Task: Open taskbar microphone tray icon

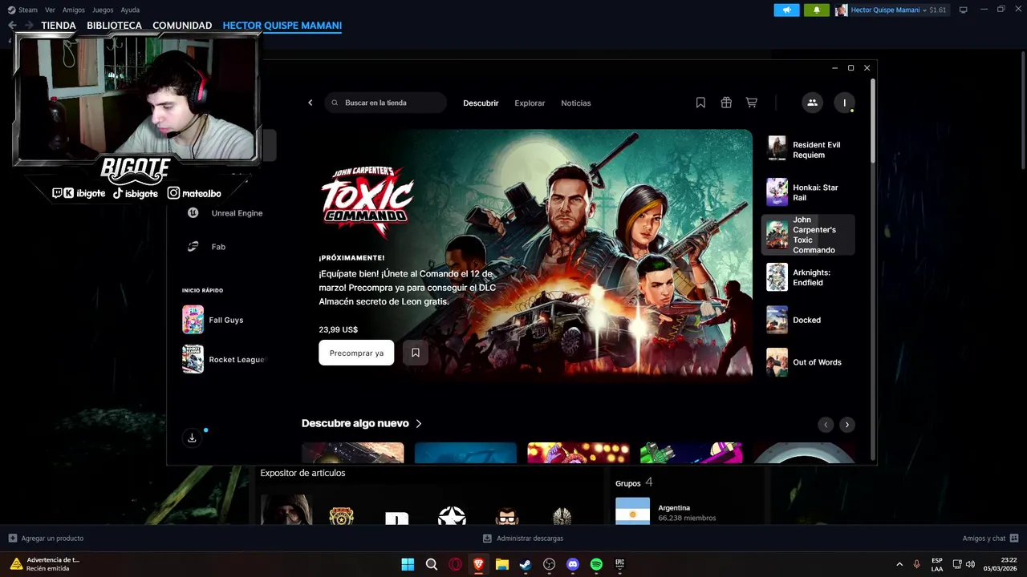Action: (917, 564)
